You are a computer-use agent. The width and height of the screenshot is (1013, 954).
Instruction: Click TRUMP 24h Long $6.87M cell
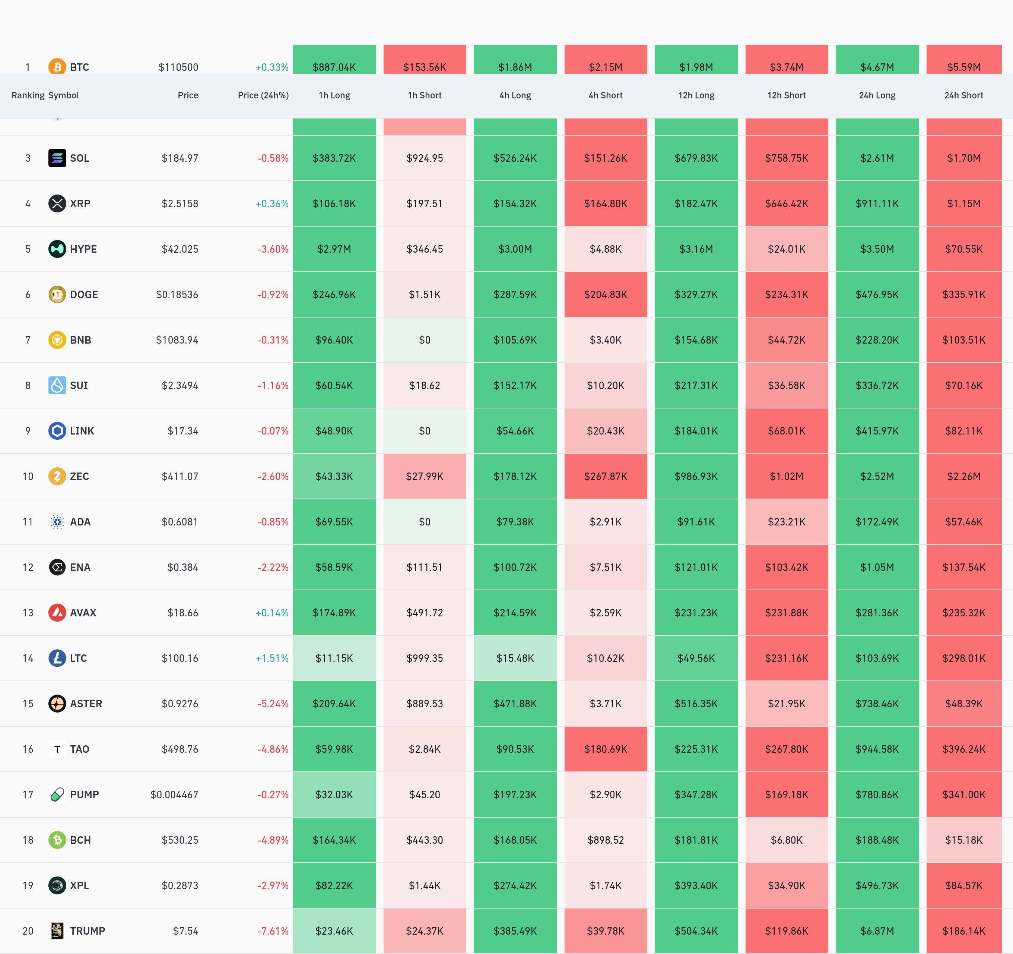pyautogui.click(x=877, y=931)
